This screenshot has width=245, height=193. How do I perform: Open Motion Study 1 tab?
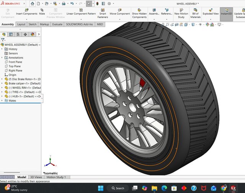coord(56,177)
